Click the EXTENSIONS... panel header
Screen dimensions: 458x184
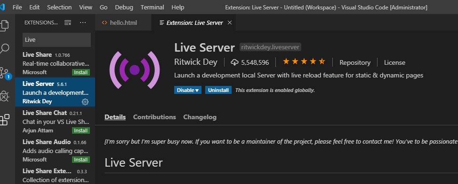click(x=41, y=23)
